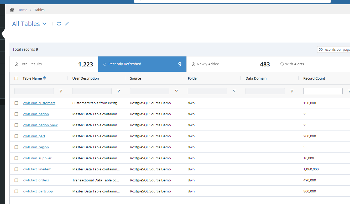350x204 pixels.
Task: Open Source column filter funnel icon
Action: click(176, 91)
